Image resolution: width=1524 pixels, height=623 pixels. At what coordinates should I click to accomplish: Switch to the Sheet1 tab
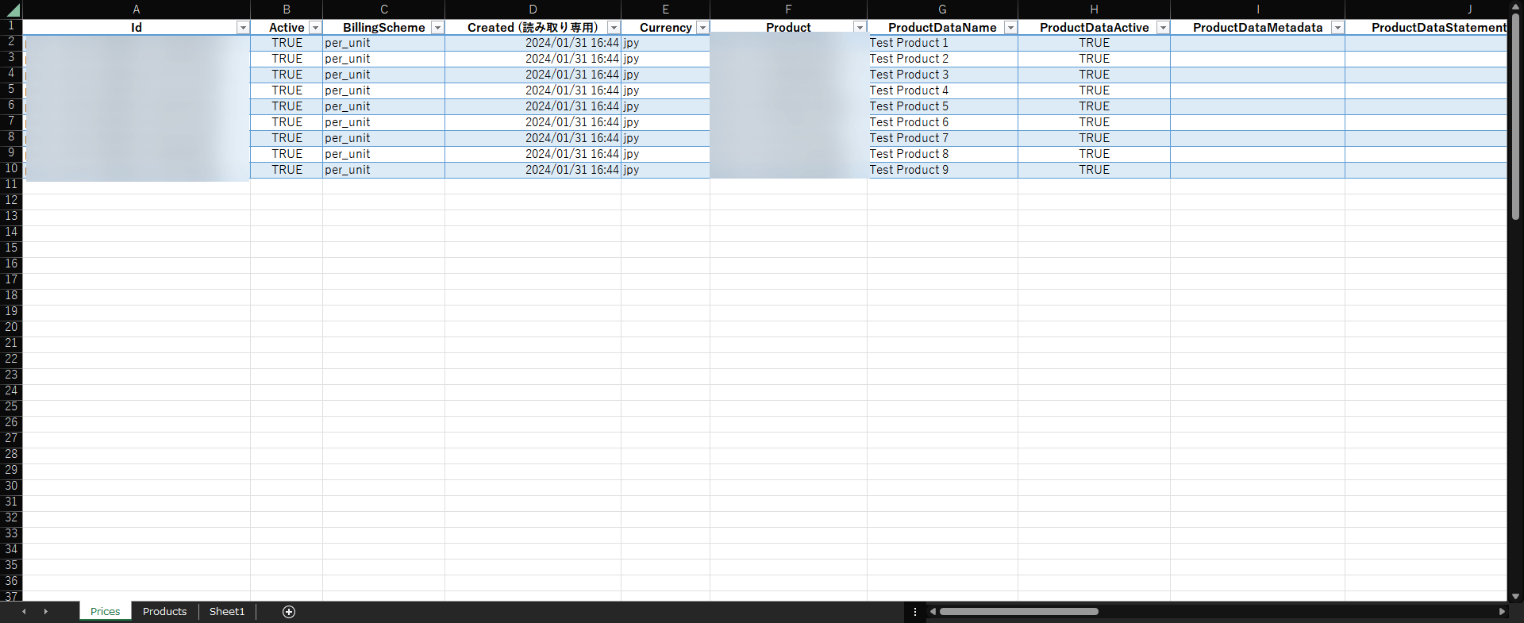[227, 611]
